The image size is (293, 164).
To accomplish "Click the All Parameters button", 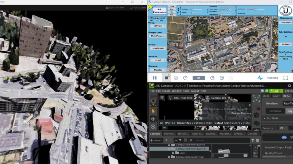I will [x=159, y=11].
